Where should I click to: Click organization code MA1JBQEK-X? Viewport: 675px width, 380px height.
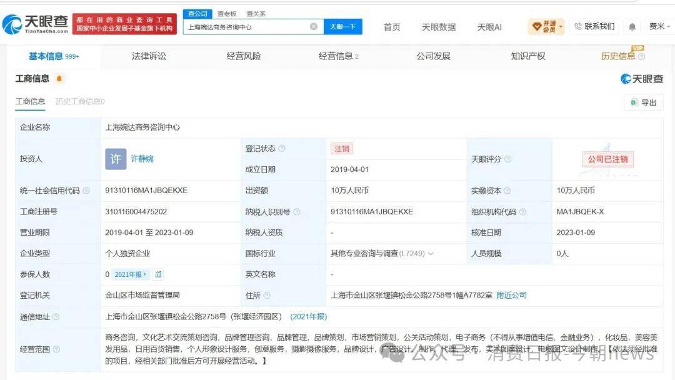580,211
